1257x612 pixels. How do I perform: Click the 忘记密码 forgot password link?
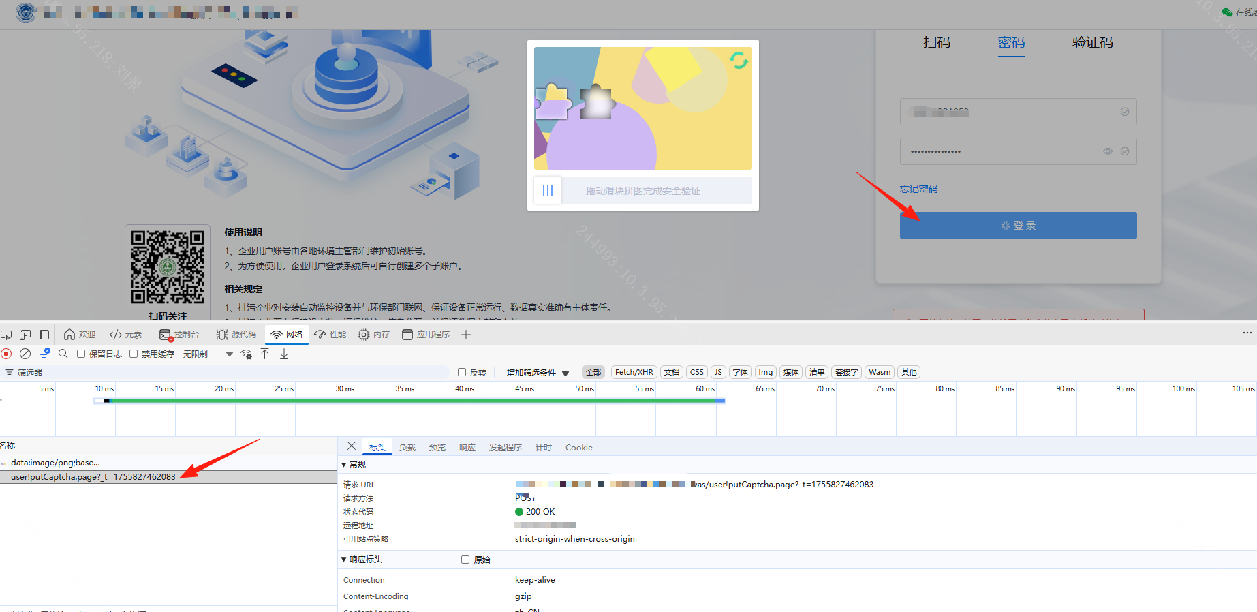coord(918,189)
